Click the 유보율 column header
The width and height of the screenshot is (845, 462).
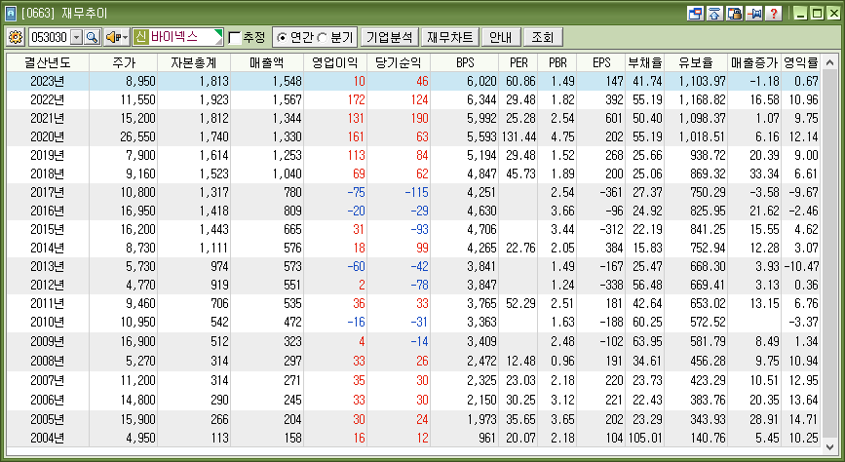[x=696, y=62]
